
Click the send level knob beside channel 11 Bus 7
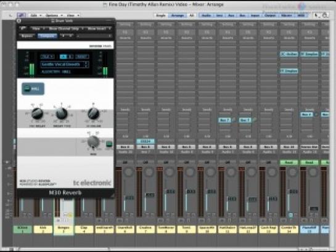coord(234,120)
